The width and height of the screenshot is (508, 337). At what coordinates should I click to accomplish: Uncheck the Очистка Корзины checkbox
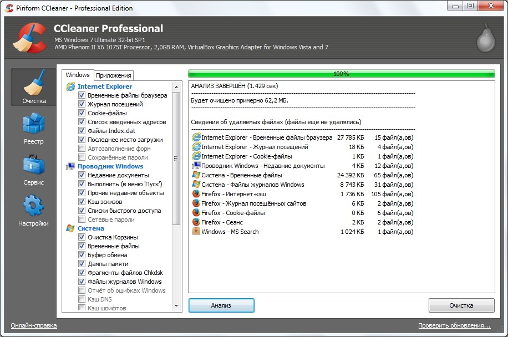[82, 237]
